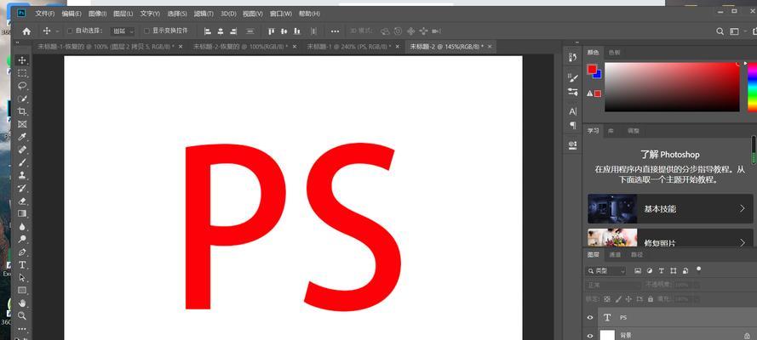
Task: Open Move tool preset dropdown arrow
Action: [x=57, y=31]
